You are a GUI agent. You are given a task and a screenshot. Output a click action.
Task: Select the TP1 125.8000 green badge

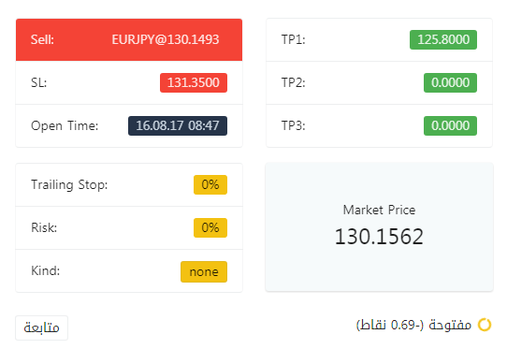coord(443,40)
